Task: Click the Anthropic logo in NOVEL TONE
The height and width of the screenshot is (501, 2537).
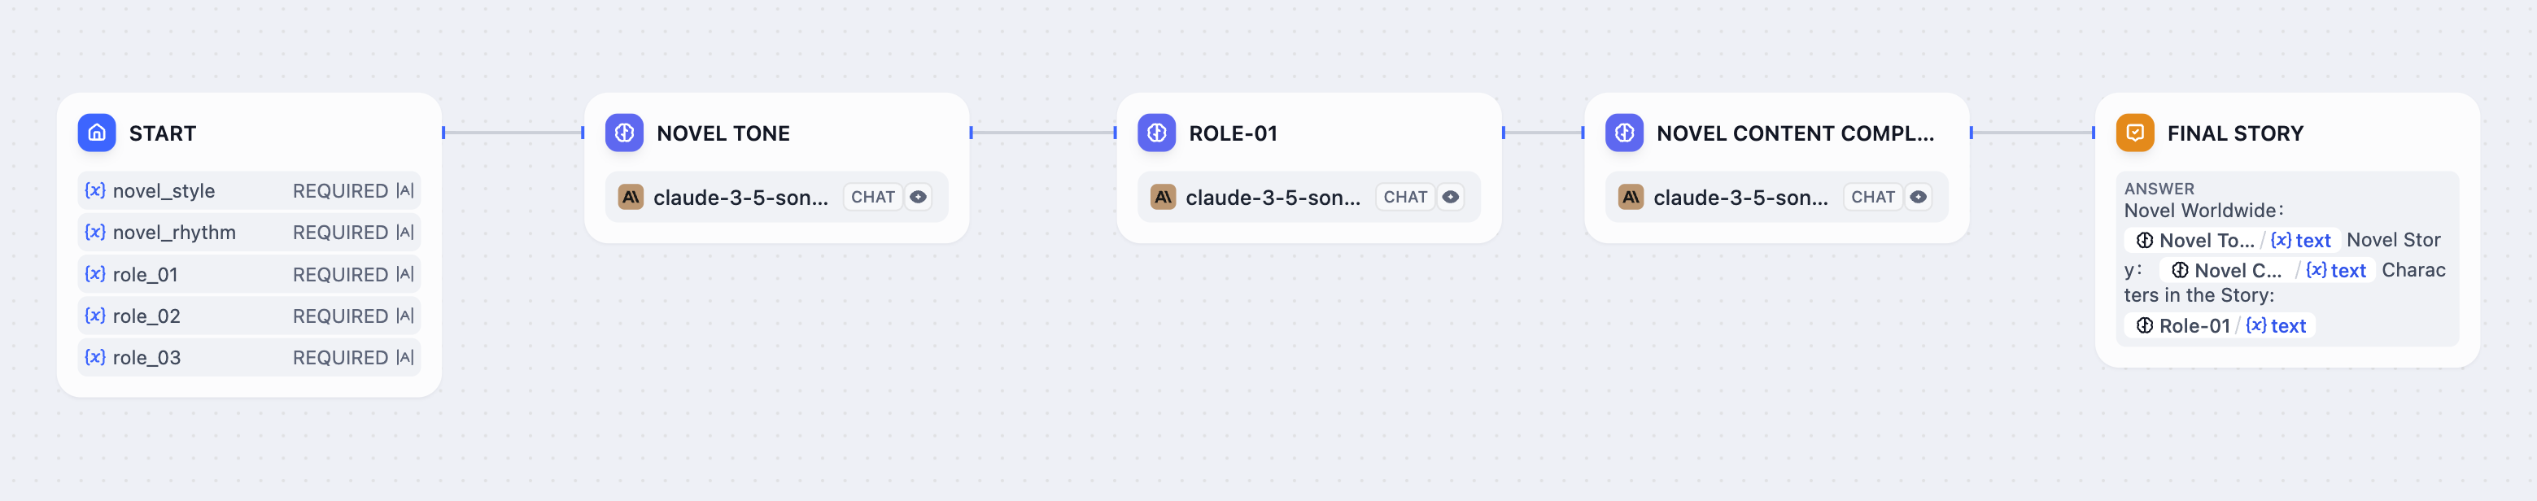Action: tap(631, 197)
